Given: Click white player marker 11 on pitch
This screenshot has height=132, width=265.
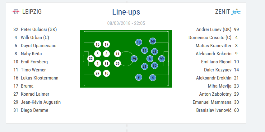Looking at the screenshot, I should click(117, 54).
